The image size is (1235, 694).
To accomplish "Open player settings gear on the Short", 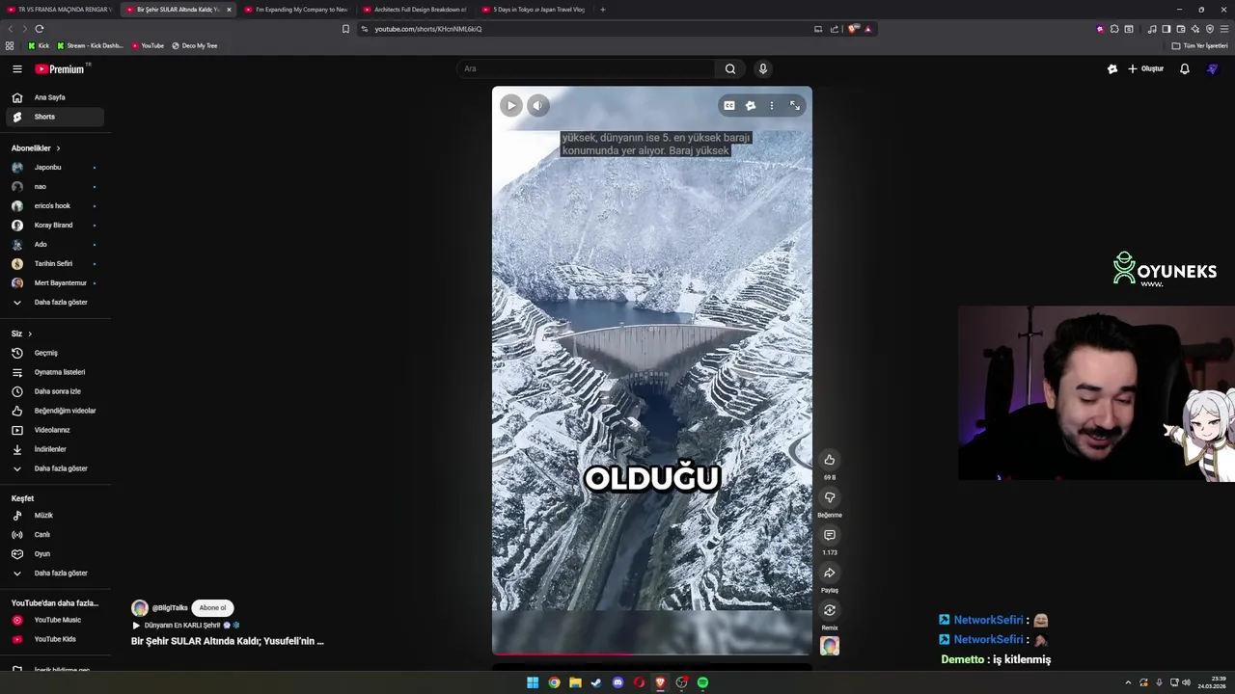I will click(751, 106).
